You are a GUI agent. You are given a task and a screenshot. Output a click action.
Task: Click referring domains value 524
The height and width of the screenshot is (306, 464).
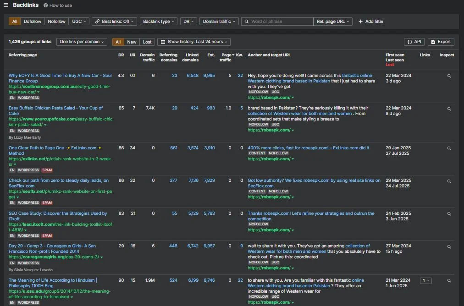pos(173,280)
